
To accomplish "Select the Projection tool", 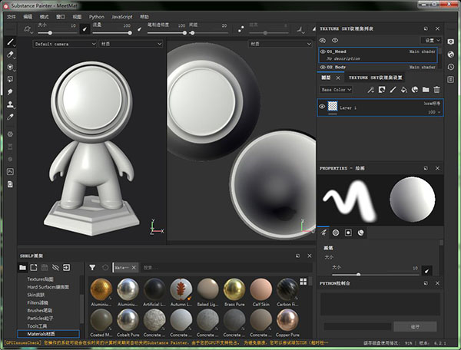I will [x=10, y=68].
